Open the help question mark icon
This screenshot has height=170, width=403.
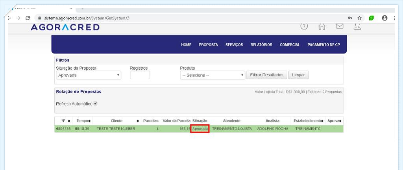coord(304,26)
